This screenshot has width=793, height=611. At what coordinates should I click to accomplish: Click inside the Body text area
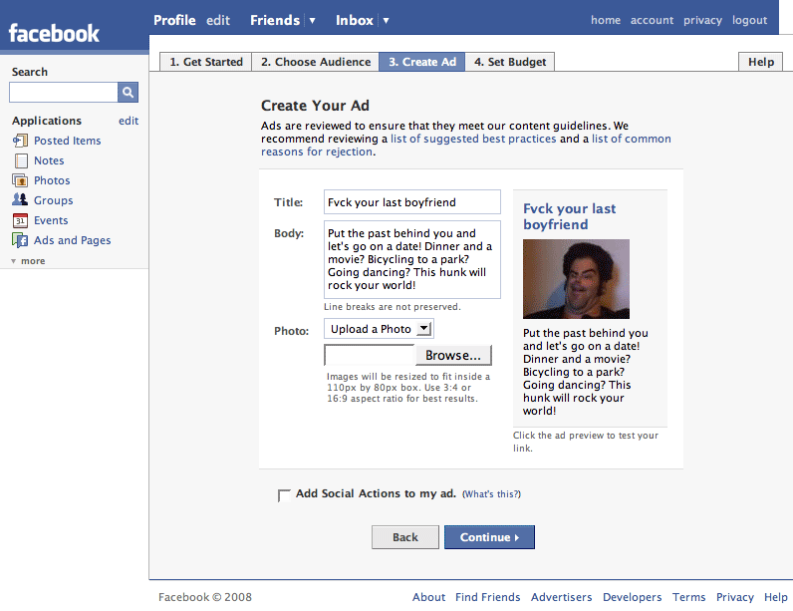coord(412,259)
